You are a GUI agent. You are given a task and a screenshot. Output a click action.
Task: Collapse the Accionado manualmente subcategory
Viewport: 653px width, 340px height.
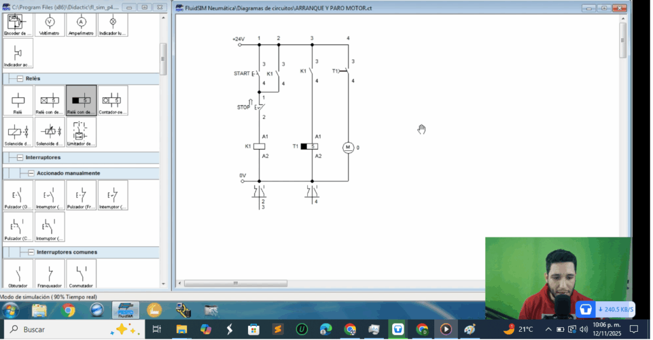[x=31, y=173]
